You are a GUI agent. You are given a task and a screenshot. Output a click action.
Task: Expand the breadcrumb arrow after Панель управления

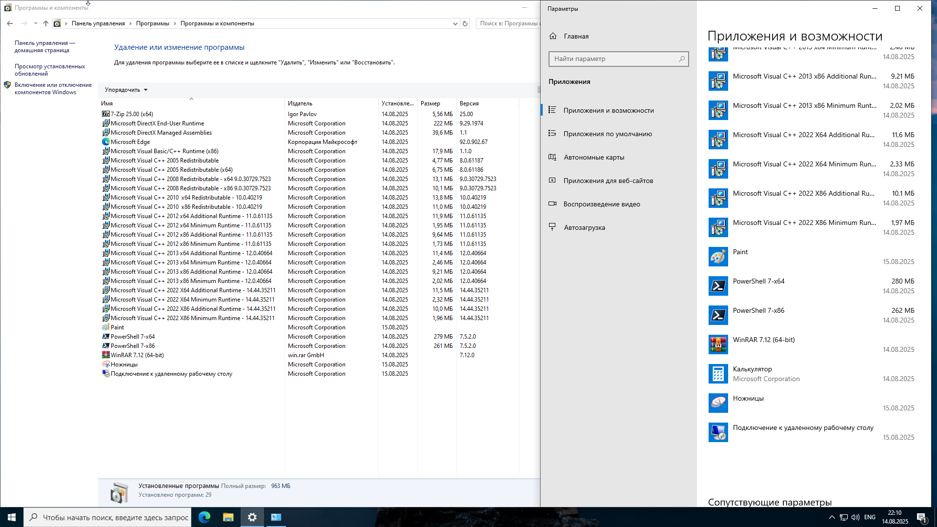(130, 23)
